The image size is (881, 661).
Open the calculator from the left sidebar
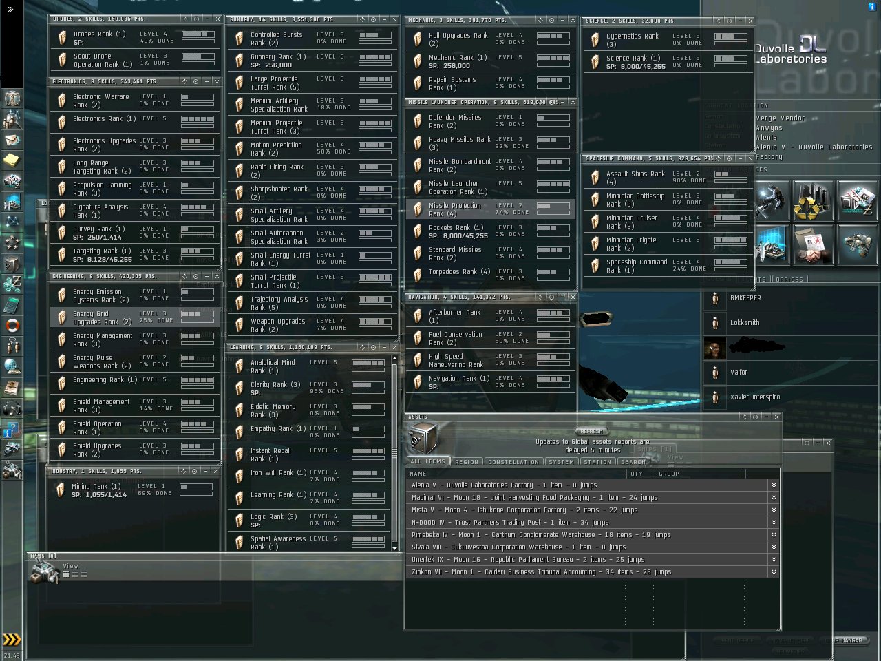pos(12,304)
